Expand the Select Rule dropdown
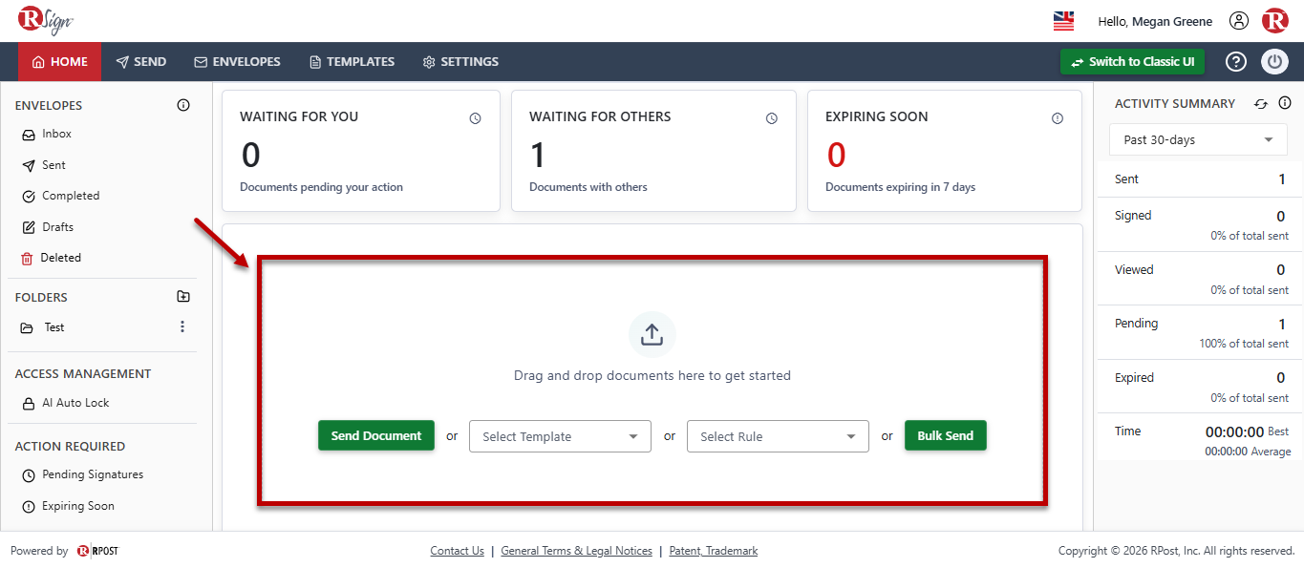The height and width of the screenshot is (568, 1304). point(778,436)
